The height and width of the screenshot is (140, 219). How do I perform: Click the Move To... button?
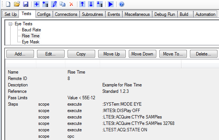(x=173, y=54)
